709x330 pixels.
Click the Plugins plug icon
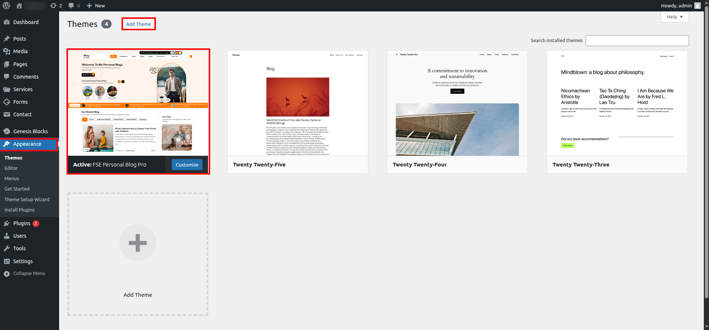(7, 223)
